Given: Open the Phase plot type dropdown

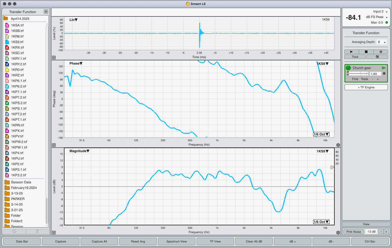Looking at the screenshot, I should (76, 63).
